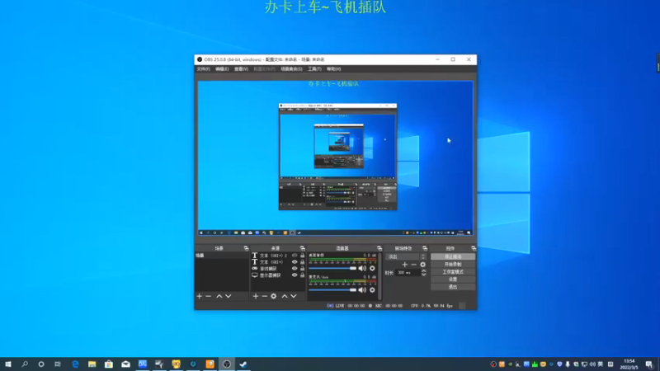660x371 pixels.
Task: Toggle visibility of the 显示器捕获 source
Action: (295, 275)
